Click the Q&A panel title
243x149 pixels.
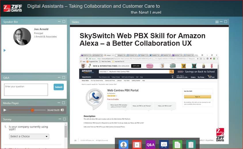[6, 78]
